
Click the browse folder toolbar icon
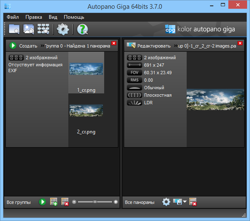[x=14, y=29]
